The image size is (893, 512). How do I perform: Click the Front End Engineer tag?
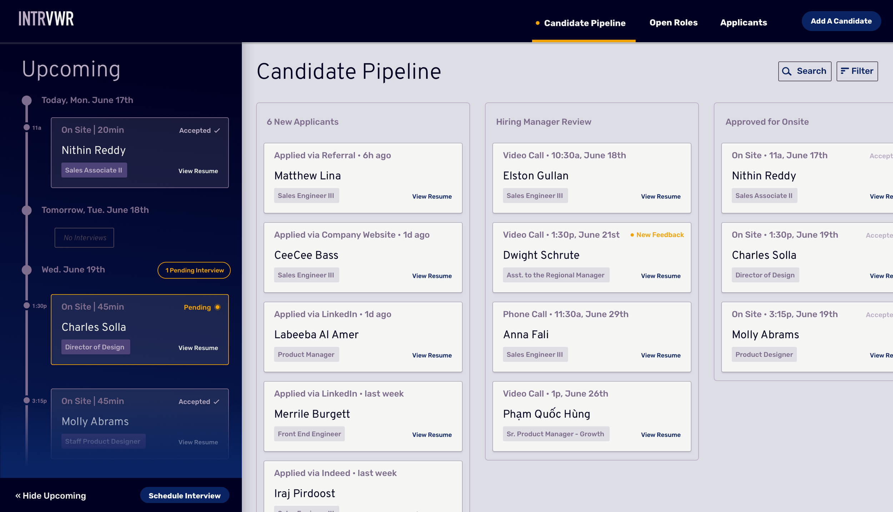309,434
